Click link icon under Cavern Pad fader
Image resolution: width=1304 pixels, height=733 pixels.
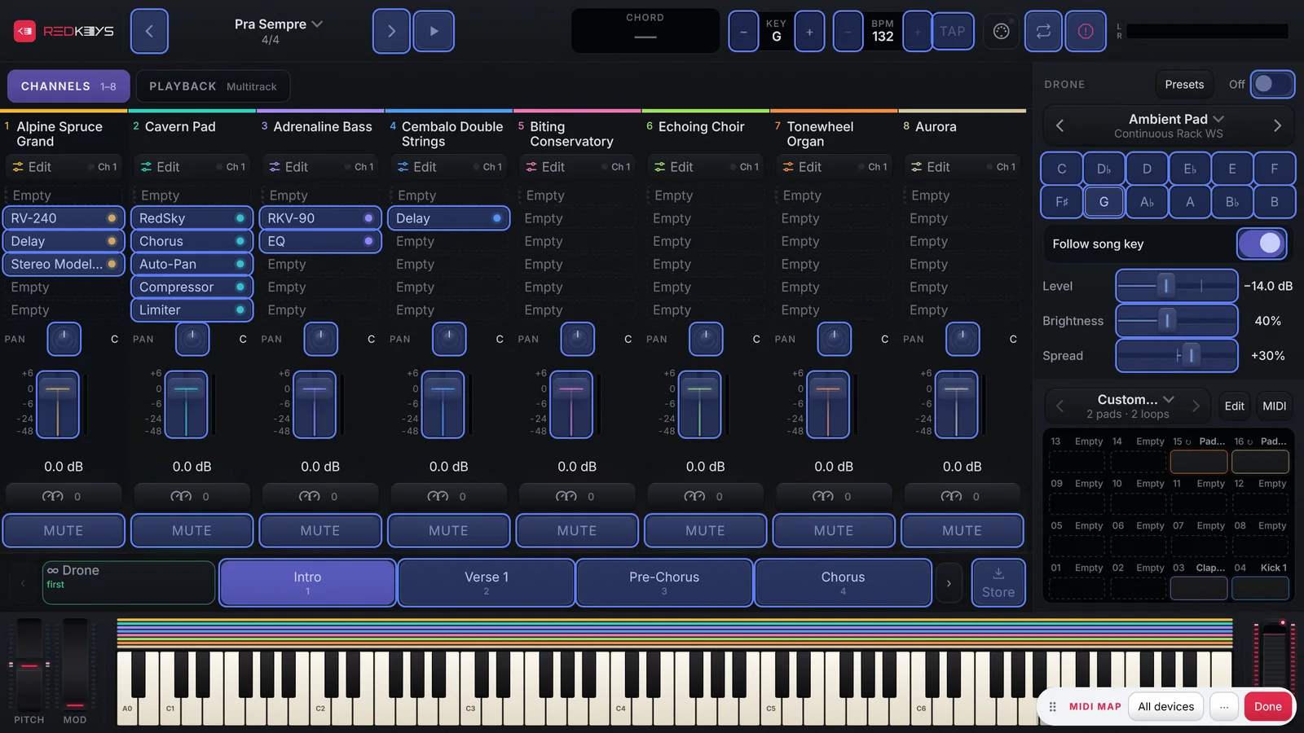[x=181, y=496]
